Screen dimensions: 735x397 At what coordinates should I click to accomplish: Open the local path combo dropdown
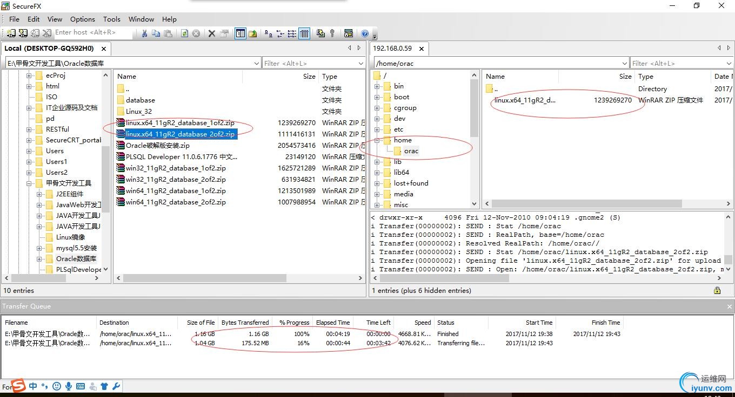pos(257,63)
